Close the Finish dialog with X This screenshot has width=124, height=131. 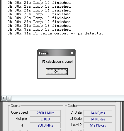(72, 53)
